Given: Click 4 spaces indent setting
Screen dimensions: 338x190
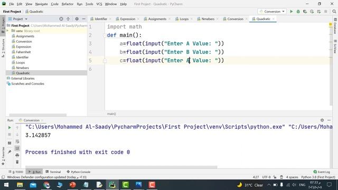Looking at the screenshot, I should coord(292,177).
